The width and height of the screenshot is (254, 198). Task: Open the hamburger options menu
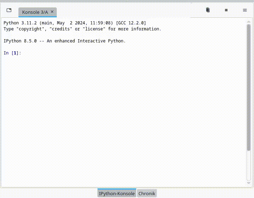245,10
